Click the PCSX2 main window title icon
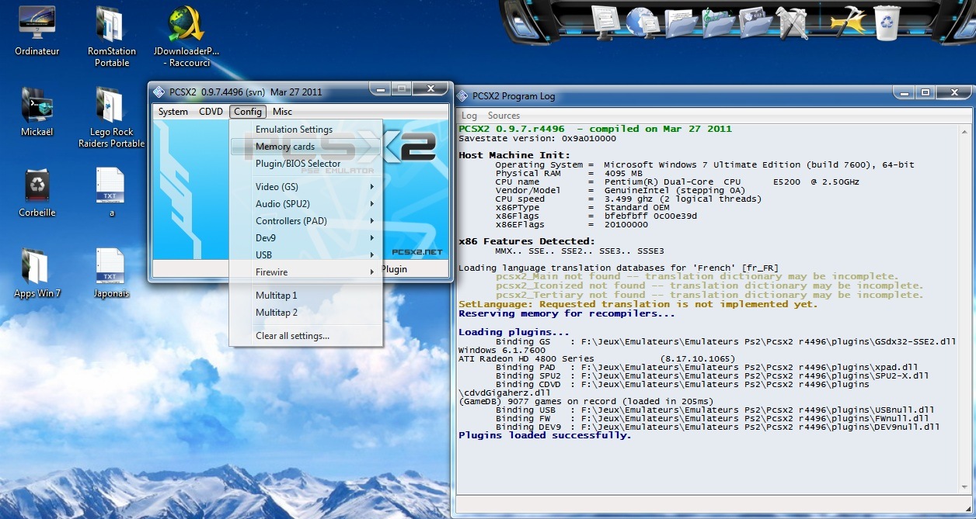The width and height of the screenshot is (976, 519). tap(159, 92)
